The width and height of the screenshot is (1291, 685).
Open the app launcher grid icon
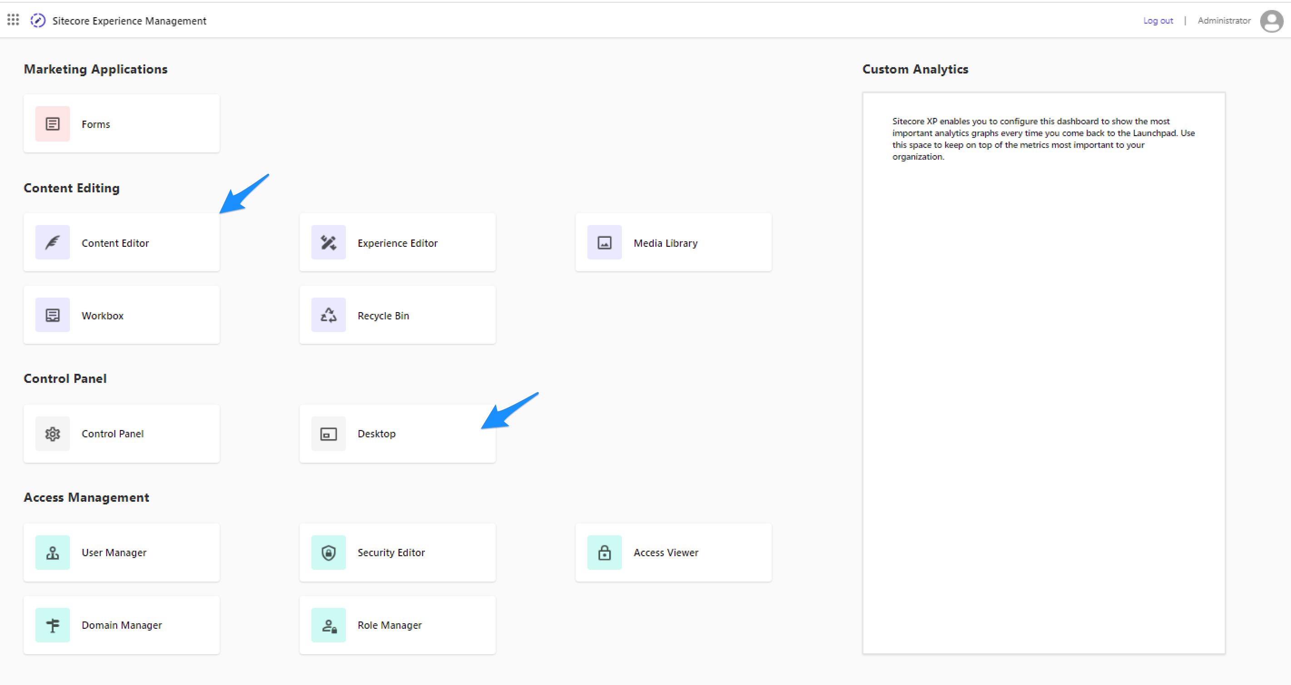pyautogui.click(x=13, y=20)
